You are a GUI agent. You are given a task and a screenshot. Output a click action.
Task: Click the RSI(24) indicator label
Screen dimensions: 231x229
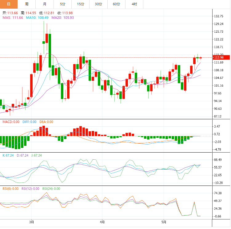click(51, 189)
